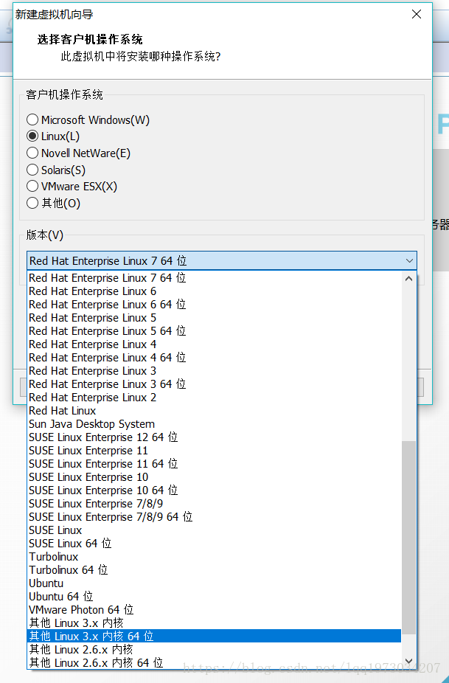
Task: Choose SUSE Linux Enterprise 10 64 位
Action: [x=214, y=490]
